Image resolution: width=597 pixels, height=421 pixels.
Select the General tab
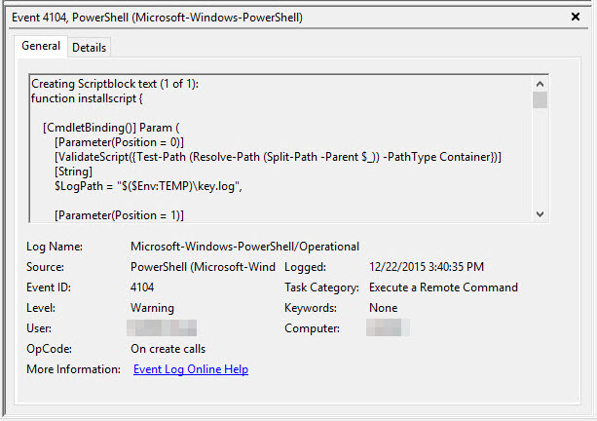coord(41,46)
